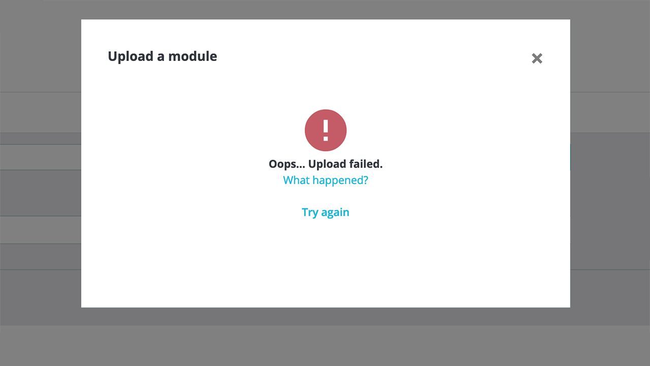Image resolution: width=650 pixels, height=366 pixels.
Task: Click the Oops... Upload failed. message
Action: coord(326,164)
